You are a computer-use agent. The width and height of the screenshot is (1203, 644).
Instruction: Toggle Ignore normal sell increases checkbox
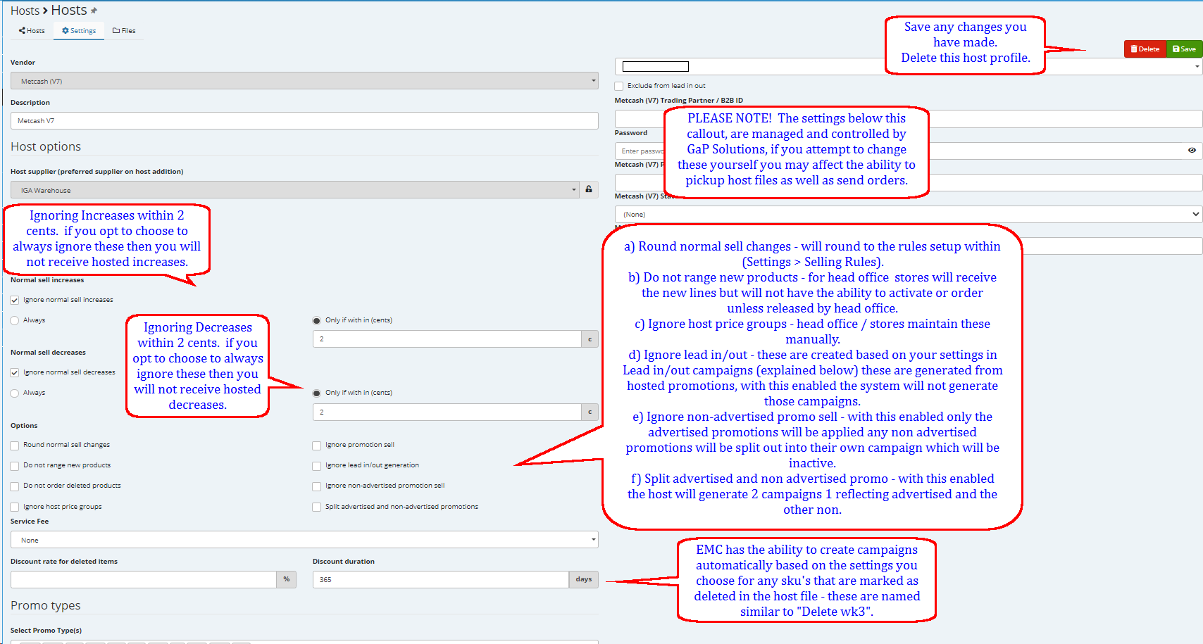point(14,301)
